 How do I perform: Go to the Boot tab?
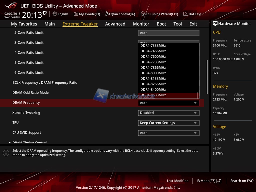pos(161,24)
